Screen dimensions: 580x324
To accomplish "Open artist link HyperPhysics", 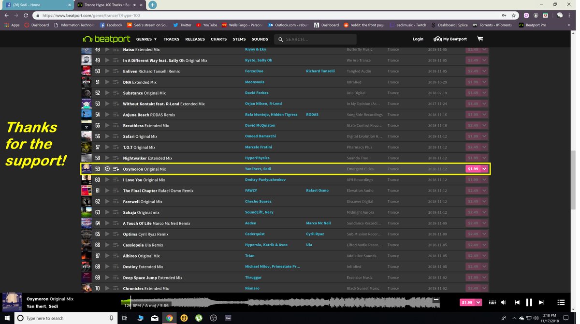I will pyautogui.click(x=257, y=158).
